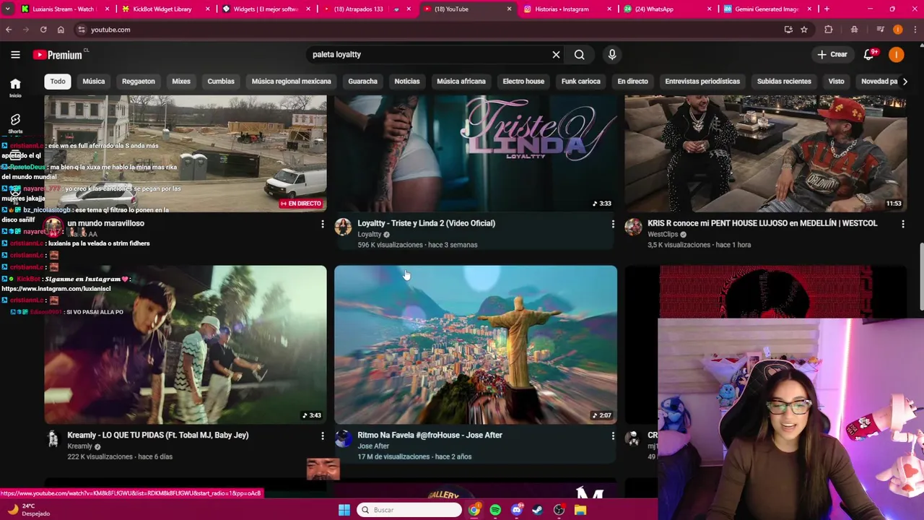Viewport: 924px width, 520px height.
Task: Open options for Ritmo Na Favela
Action: pos(613,435)
